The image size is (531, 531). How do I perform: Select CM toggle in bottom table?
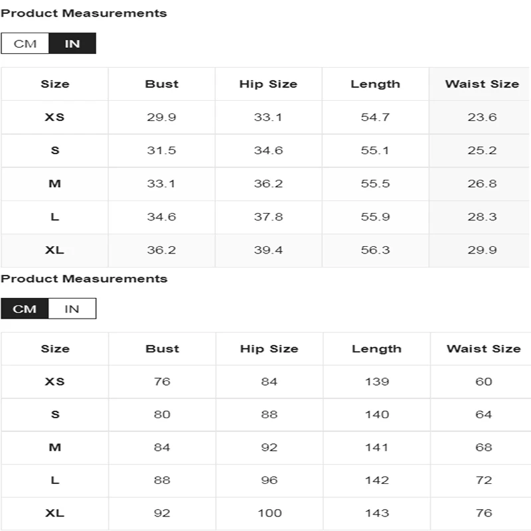point(25,309)
